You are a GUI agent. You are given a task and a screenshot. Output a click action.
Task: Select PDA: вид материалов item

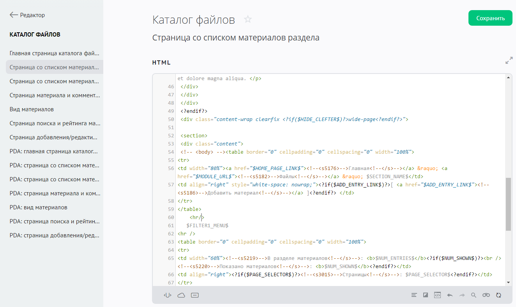tap(39, 207)
